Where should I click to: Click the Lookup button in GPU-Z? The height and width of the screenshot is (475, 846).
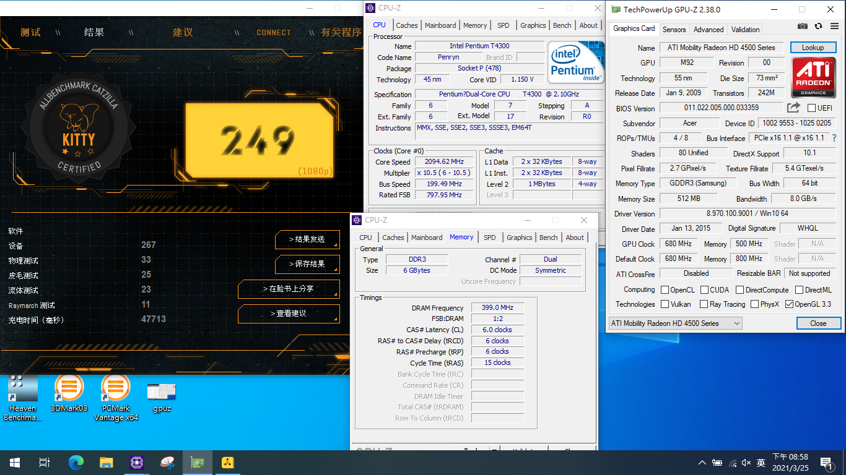813,48
